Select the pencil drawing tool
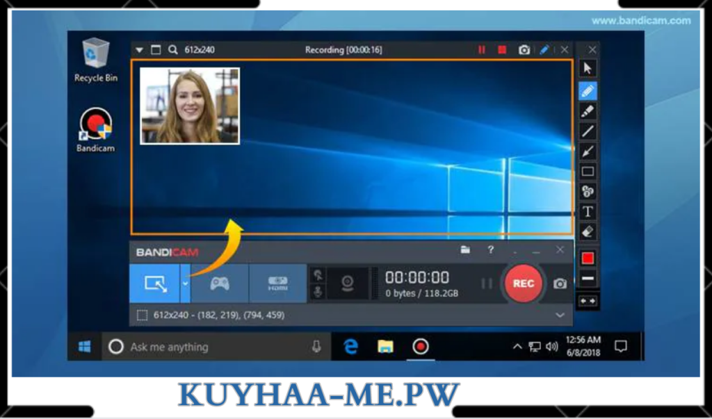 588,91
